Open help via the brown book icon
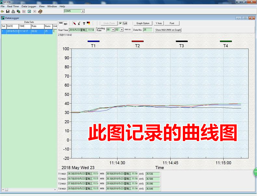This screenshot has height=196, width=257. pos(40,11)
